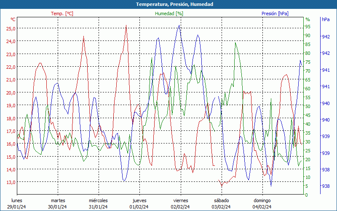Click the '16,0' temperature axis value

11,144
